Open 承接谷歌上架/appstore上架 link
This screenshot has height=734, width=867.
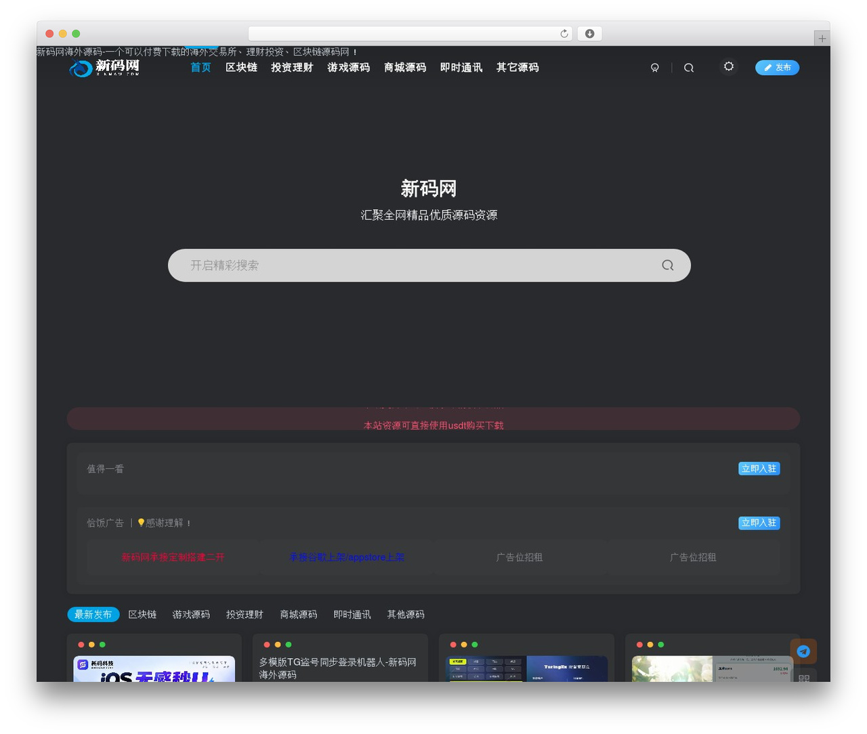347,557
